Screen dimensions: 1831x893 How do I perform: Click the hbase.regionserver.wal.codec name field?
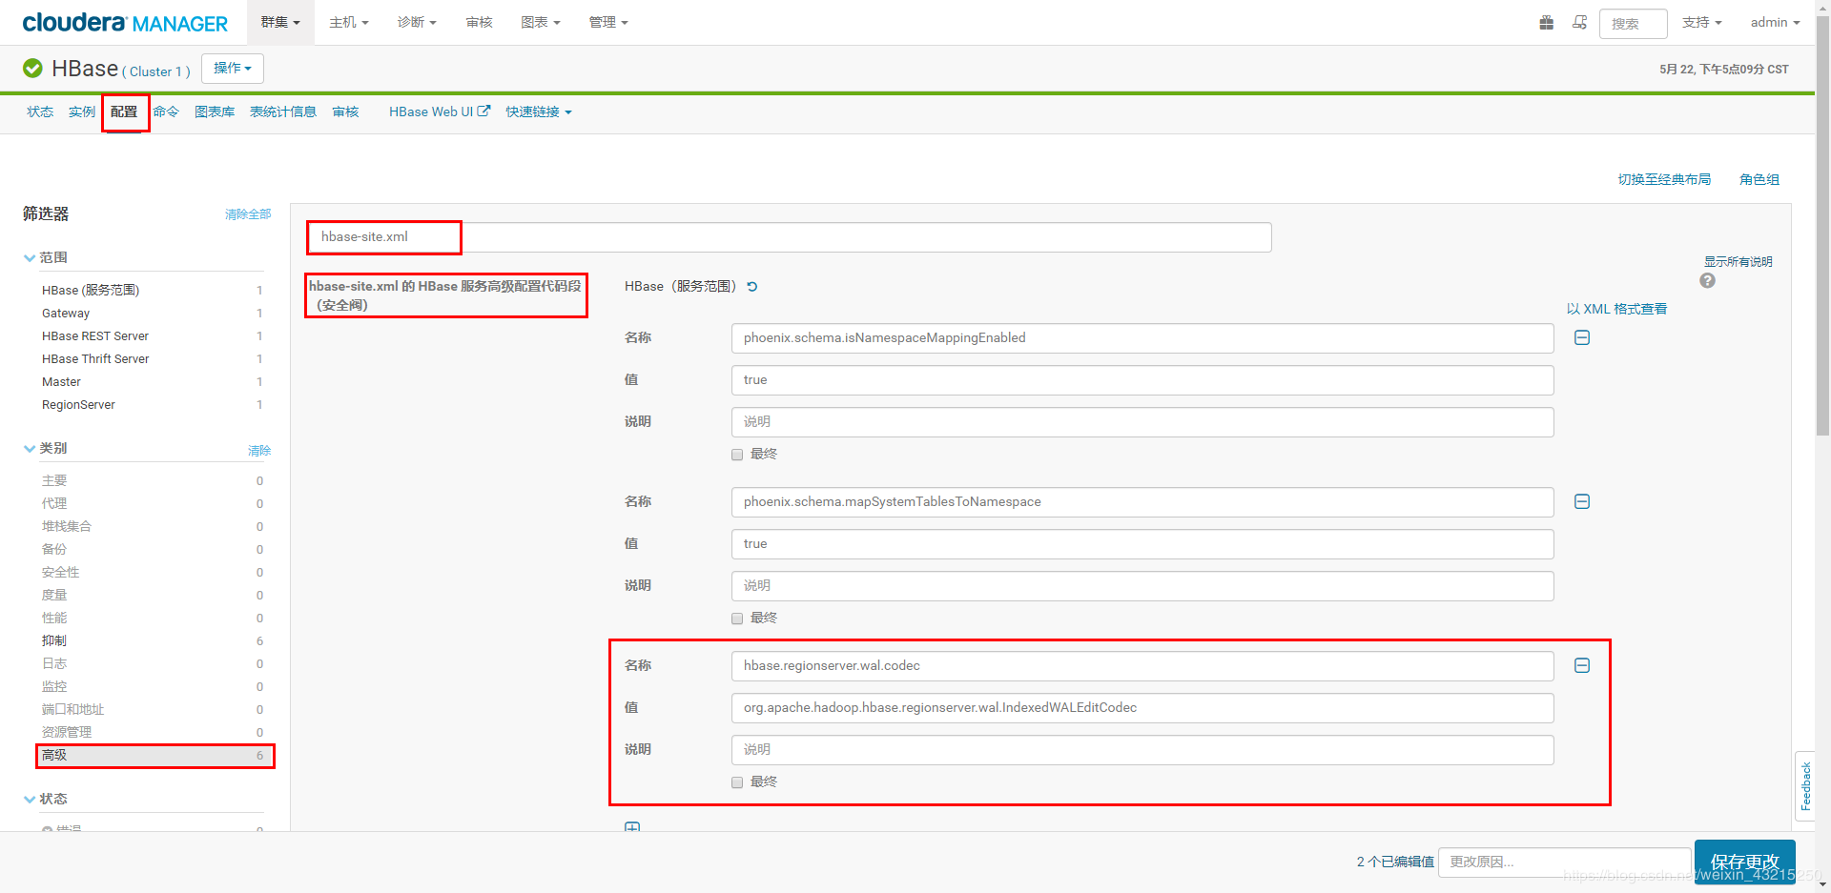[1142, 665]
